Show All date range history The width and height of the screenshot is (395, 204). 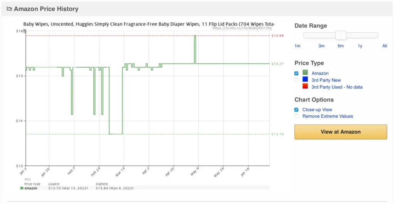pyautogui.click(x=385, y=46)
